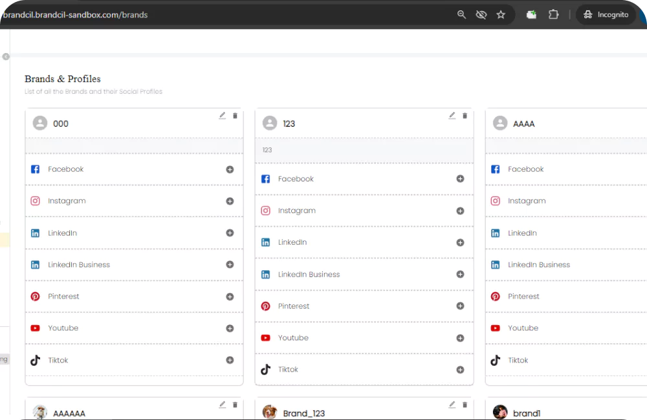Select the Instagram row in brand AAAA
647x420 pixels.
click(566, 201)
